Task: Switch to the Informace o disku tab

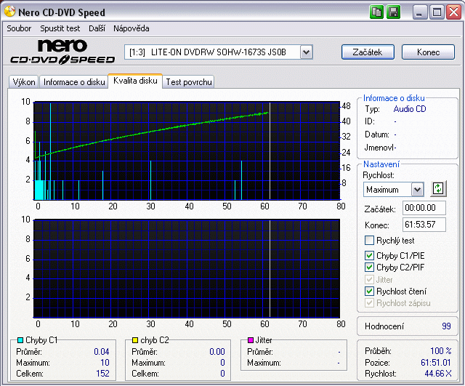Action: [x=74, y=82]
